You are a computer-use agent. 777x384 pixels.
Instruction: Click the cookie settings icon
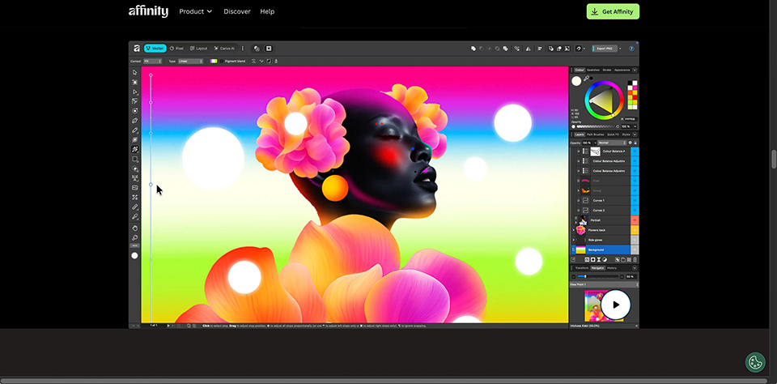pos(754,362)
